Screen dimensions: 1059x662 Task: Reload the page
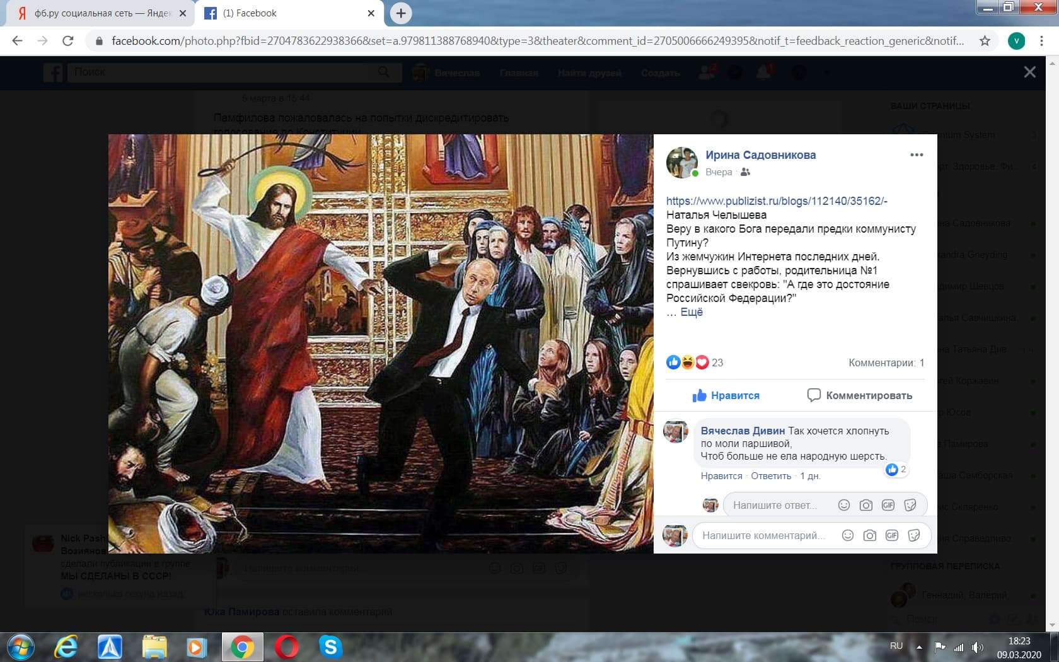click(x=68, y=41)
